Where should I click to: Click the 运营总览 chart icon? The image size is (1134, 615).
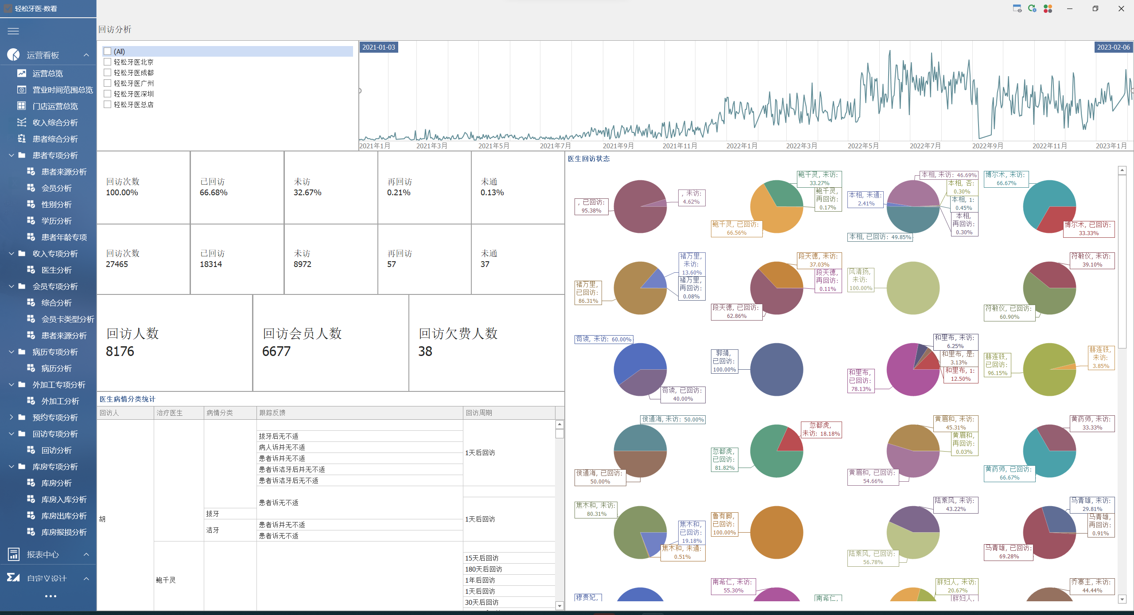click(x=21, y=73)
